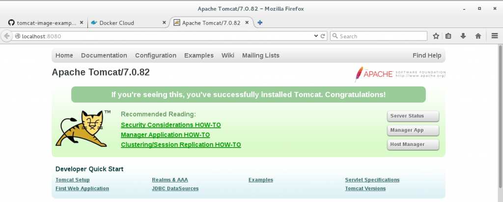Screen dimensions: 503x202
Task: Open the Examples navigation bar link
Action: pyautogui.click(x=199, y=56)
